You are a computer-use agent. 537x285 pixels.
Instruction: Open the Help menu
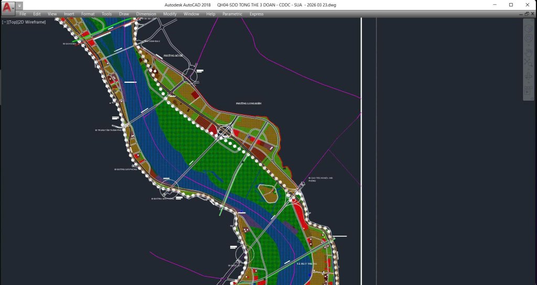coord(211,14)
